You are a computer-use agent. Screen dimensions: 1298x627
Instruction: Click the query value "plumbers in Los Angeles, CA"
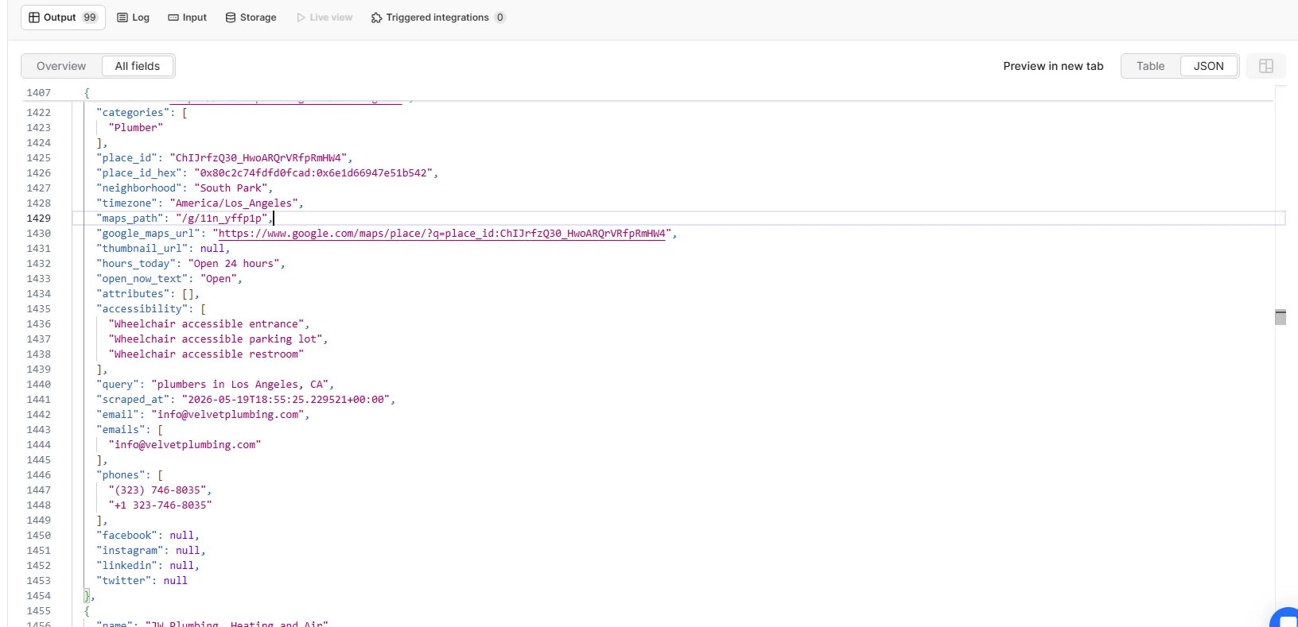coord(240,385)
